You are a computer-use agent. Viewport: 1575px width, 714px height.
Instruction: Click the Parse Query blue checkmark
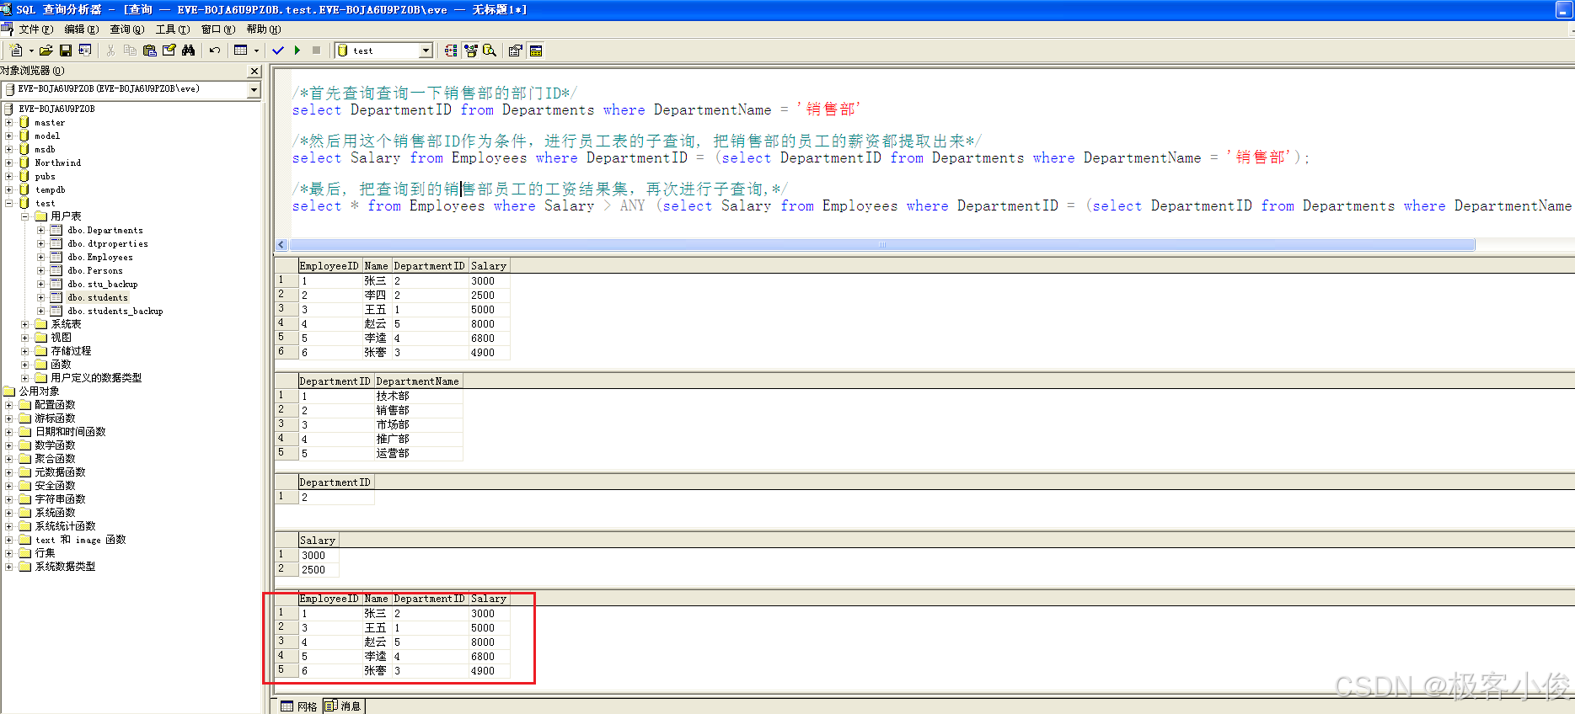click(278, 51)
